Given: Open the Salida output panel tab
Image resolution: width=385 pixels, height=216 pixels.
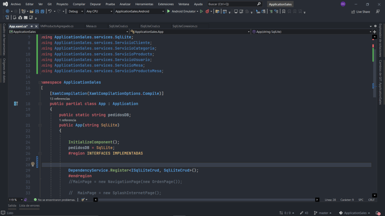Looking at the screenshot, I should click(x=12, y=206).
